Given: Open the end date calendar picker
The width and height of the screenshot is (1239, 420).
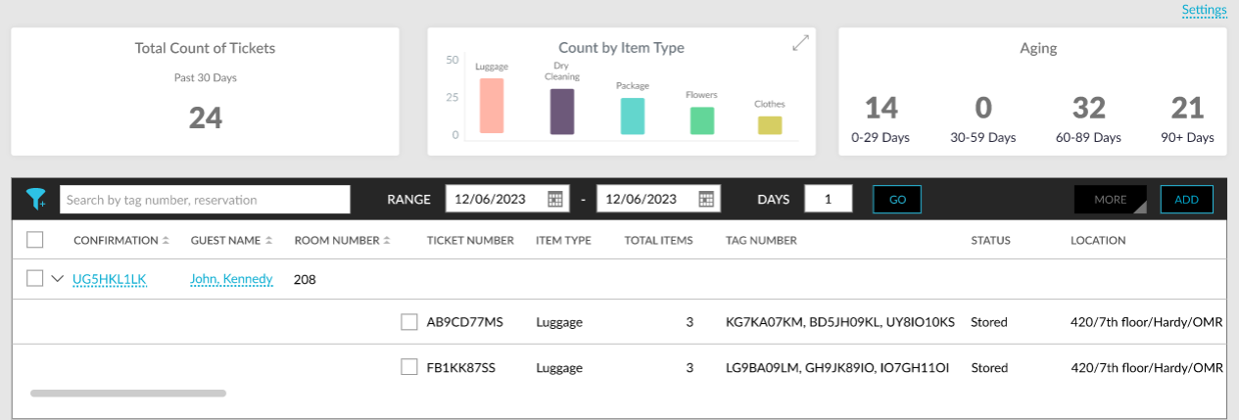Looking at the screenshot, I should tap(706, 199).
